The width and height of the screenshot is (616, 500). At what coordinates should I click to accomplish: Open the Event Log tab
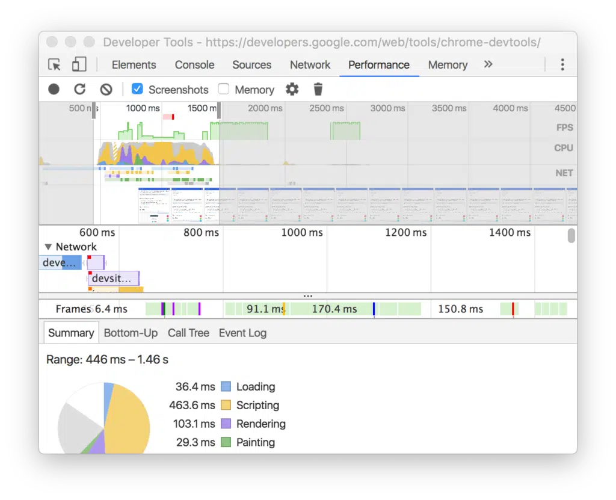[242, 332]
